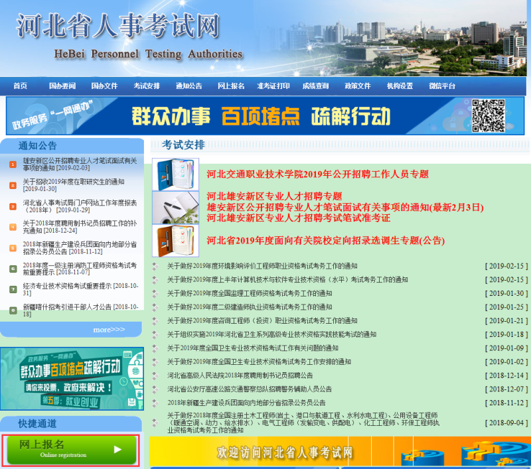Open the 成绩查询 menu item

coord(317,86)
